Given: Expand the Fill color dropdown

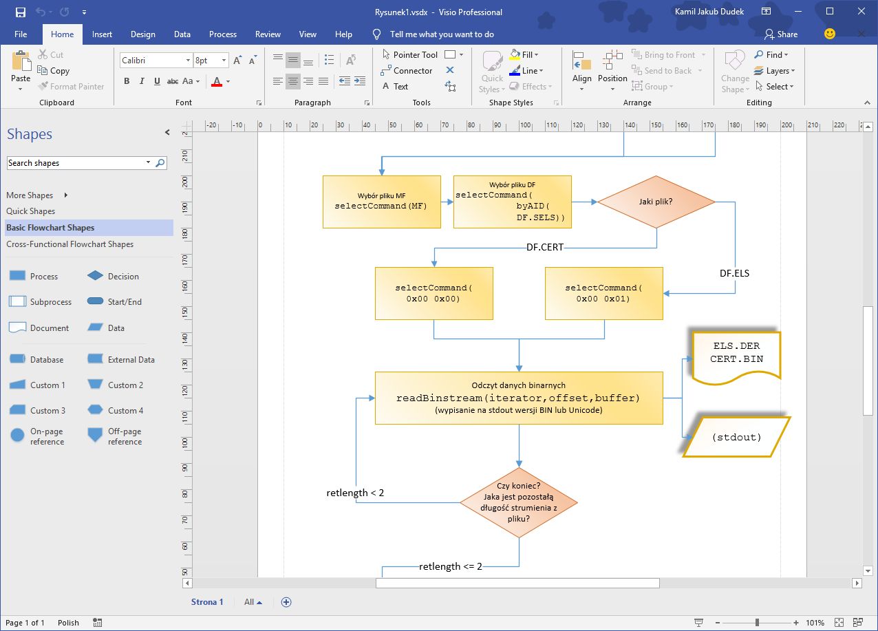Looking at the screenshot, I should [536, 55].
